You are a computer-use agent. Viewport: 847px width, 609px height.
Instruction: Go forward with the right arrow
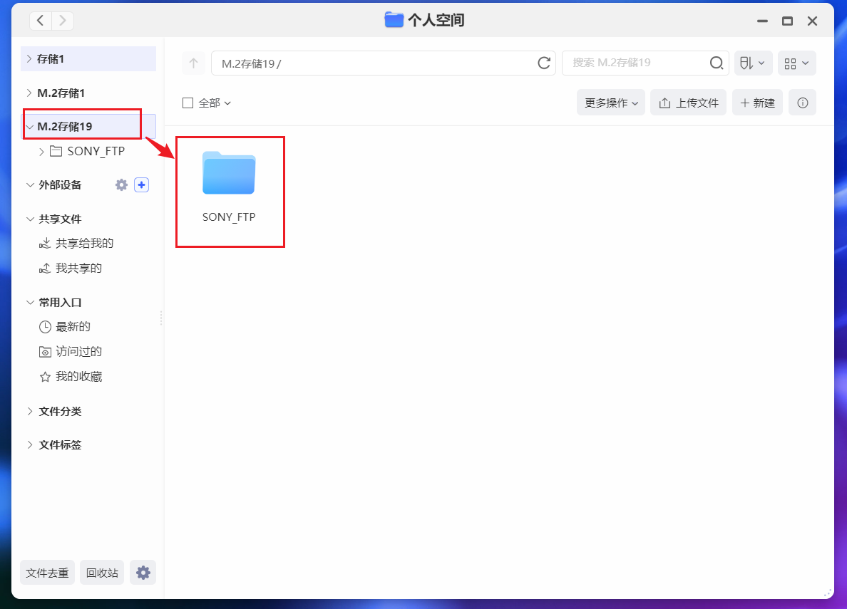(x=63, y=21)
